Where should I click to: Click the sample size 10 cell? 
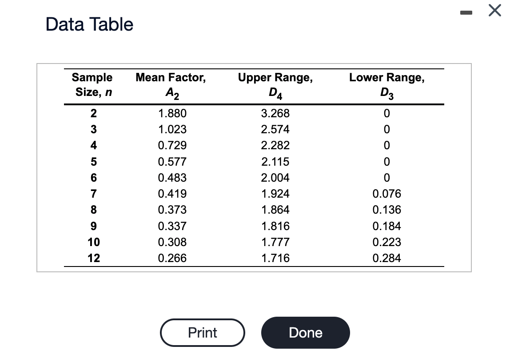coord(93,242)
